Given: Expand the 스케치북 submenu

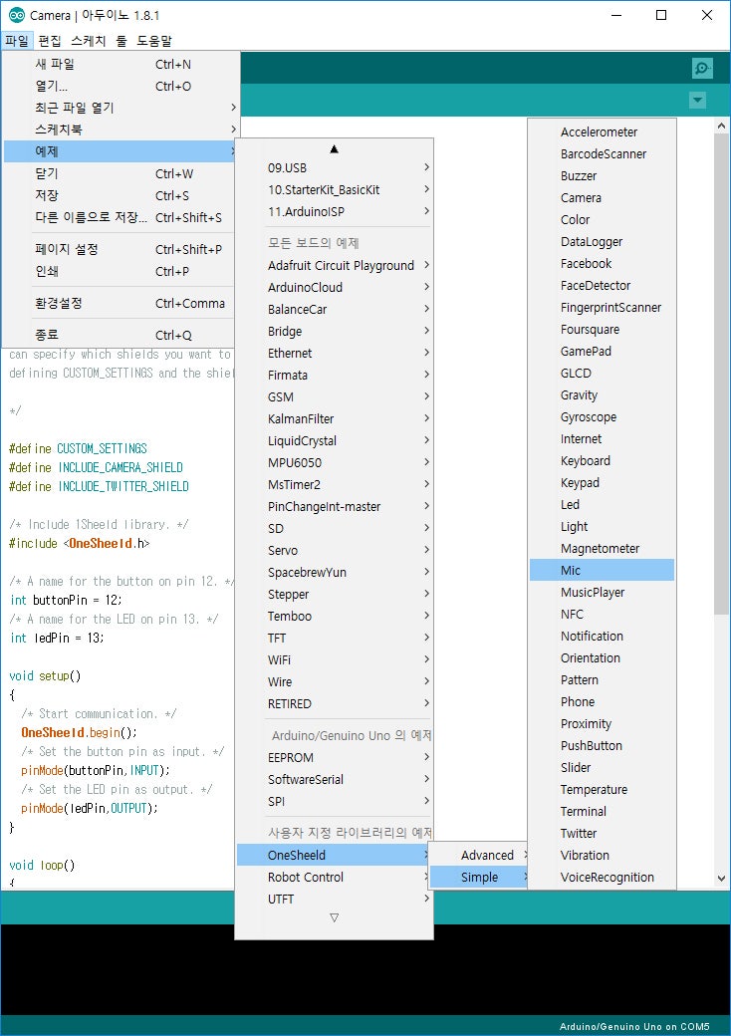Looking at the screenshot, I should (120, 129).
